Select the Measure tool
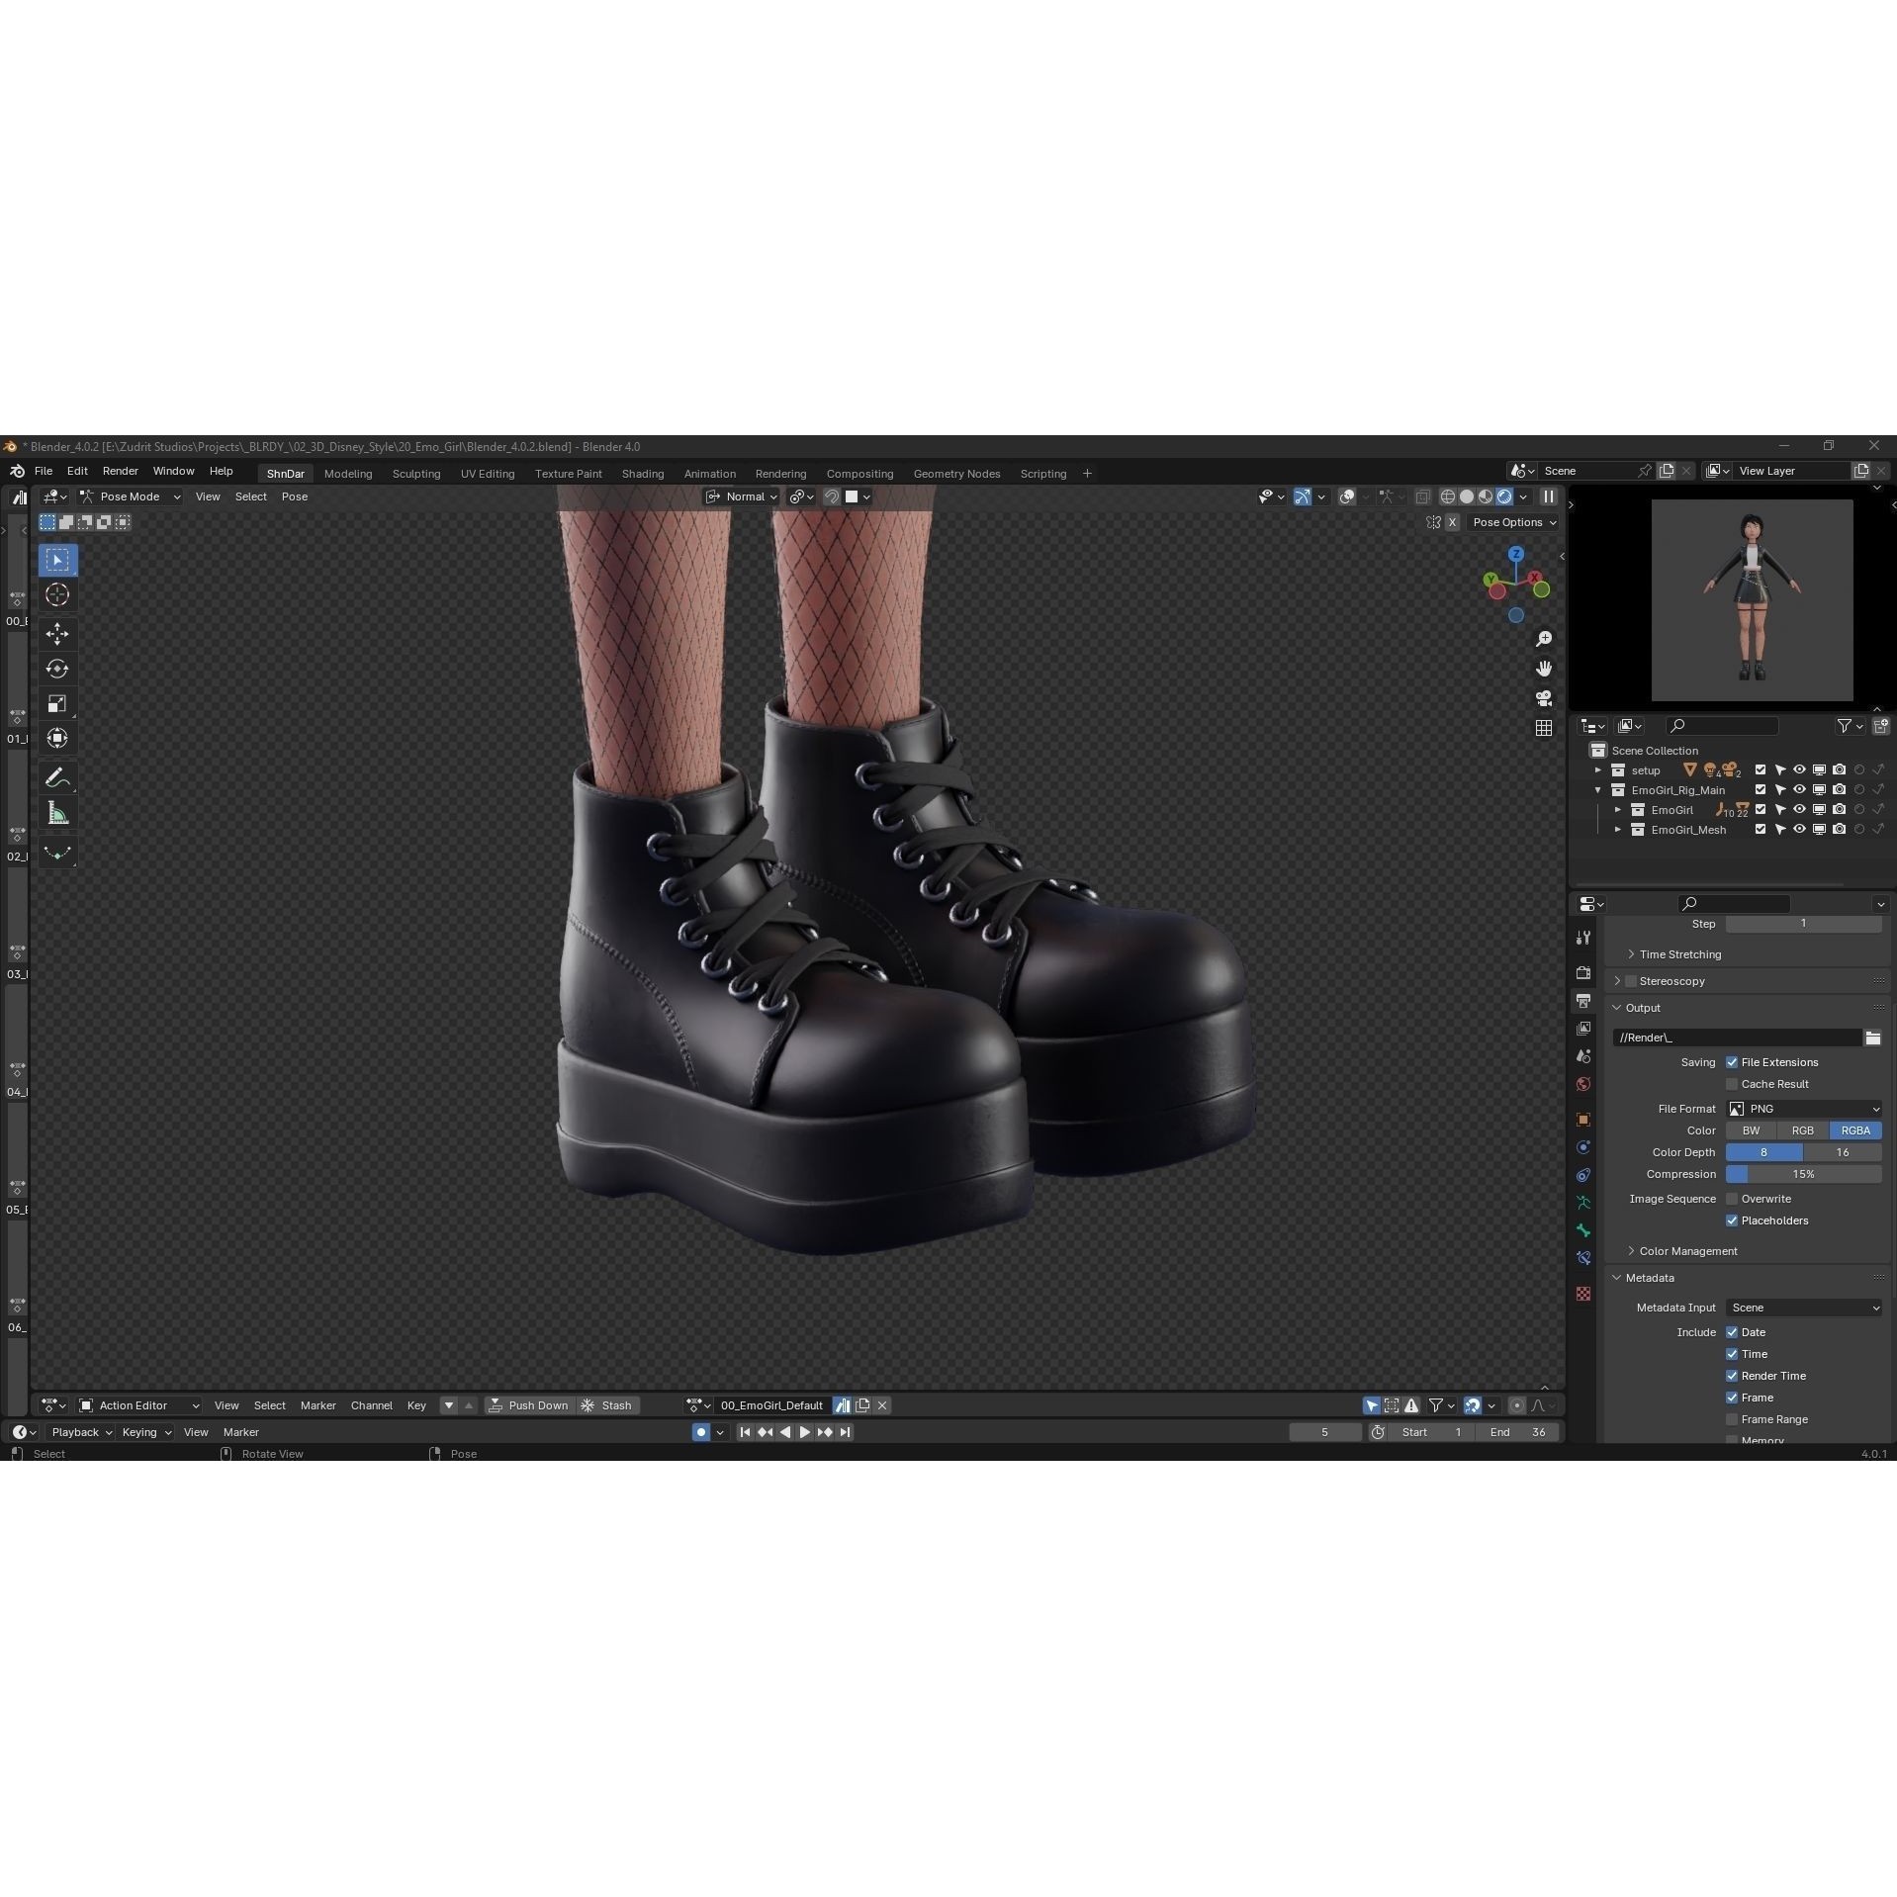This screenshot has width=1897, height=1897. pyautogui.click(x=57, y=812)
